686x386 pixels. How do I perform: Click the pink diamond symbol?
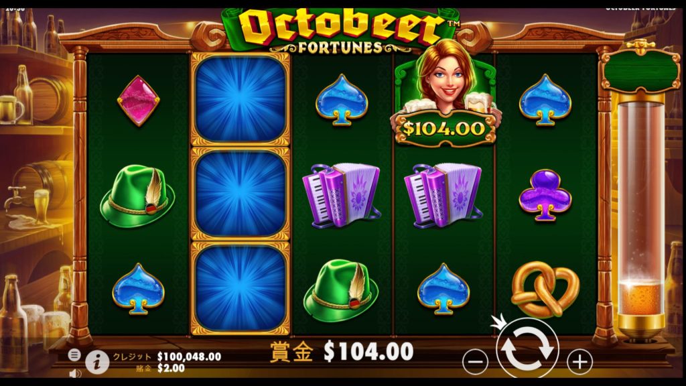pyautogui.click(x=138, y=101)
